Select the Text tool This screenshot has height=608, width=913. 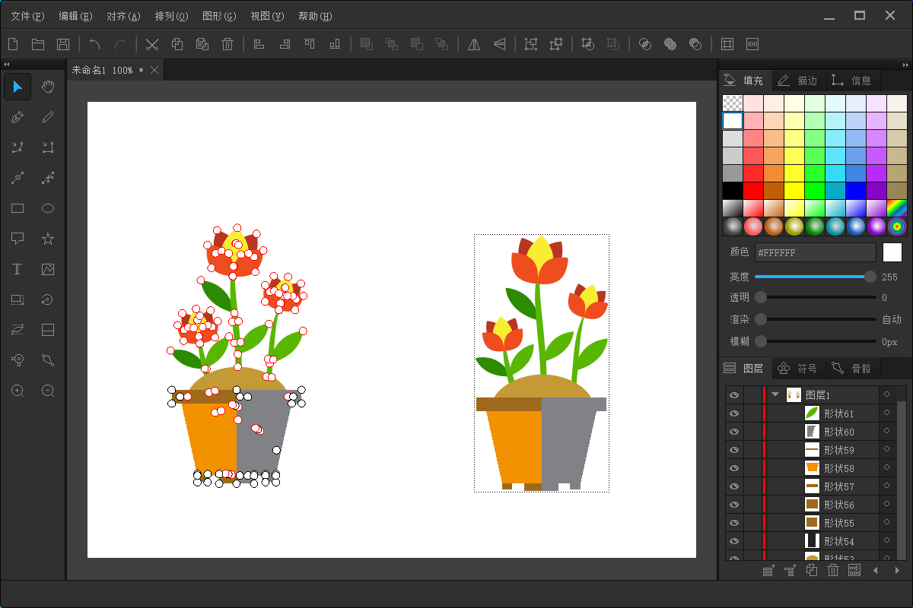pyautogui.click(x=17, y=269)
